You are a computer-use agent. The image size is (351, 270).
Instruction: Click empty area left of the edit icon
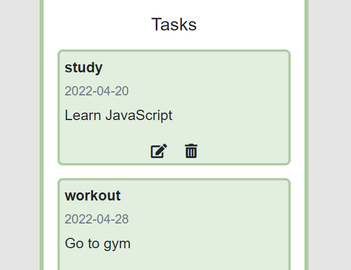click(105, 151)
